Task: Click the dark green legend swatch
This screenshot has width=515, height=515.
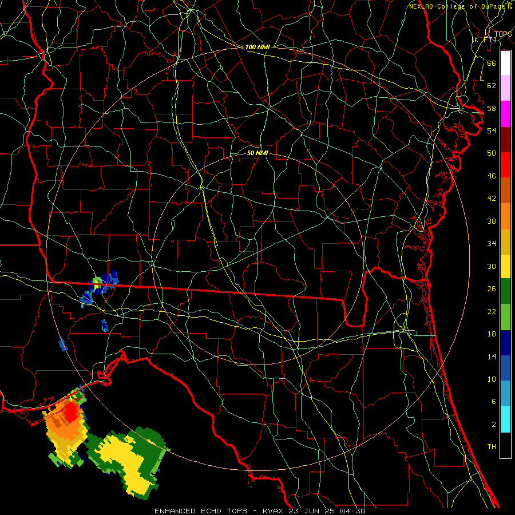Action: click(x=505, y=291)
